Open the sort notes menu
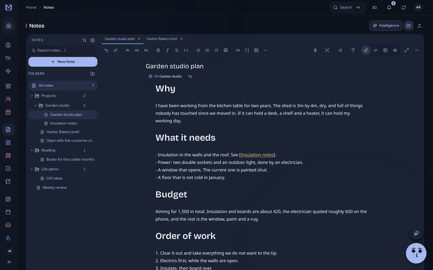This screenshot has width=433, height=270. click(x=84, y=40)
